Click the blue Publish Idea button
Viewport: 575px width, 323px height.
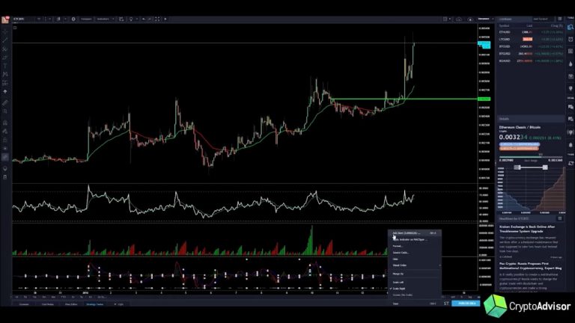click(x=466, y=304)
